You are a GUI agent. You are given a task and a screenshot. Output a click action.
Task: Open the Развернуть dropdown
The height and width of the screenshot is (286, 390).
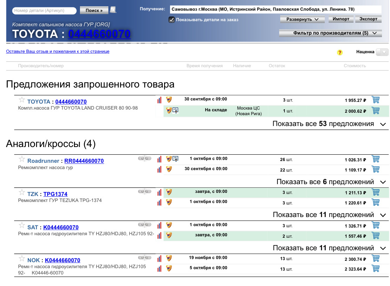(302, 19)
